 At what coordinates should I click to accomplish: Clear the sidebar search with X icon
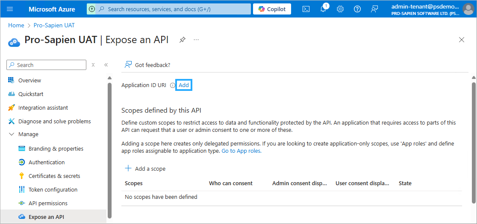tap(93, 65)
